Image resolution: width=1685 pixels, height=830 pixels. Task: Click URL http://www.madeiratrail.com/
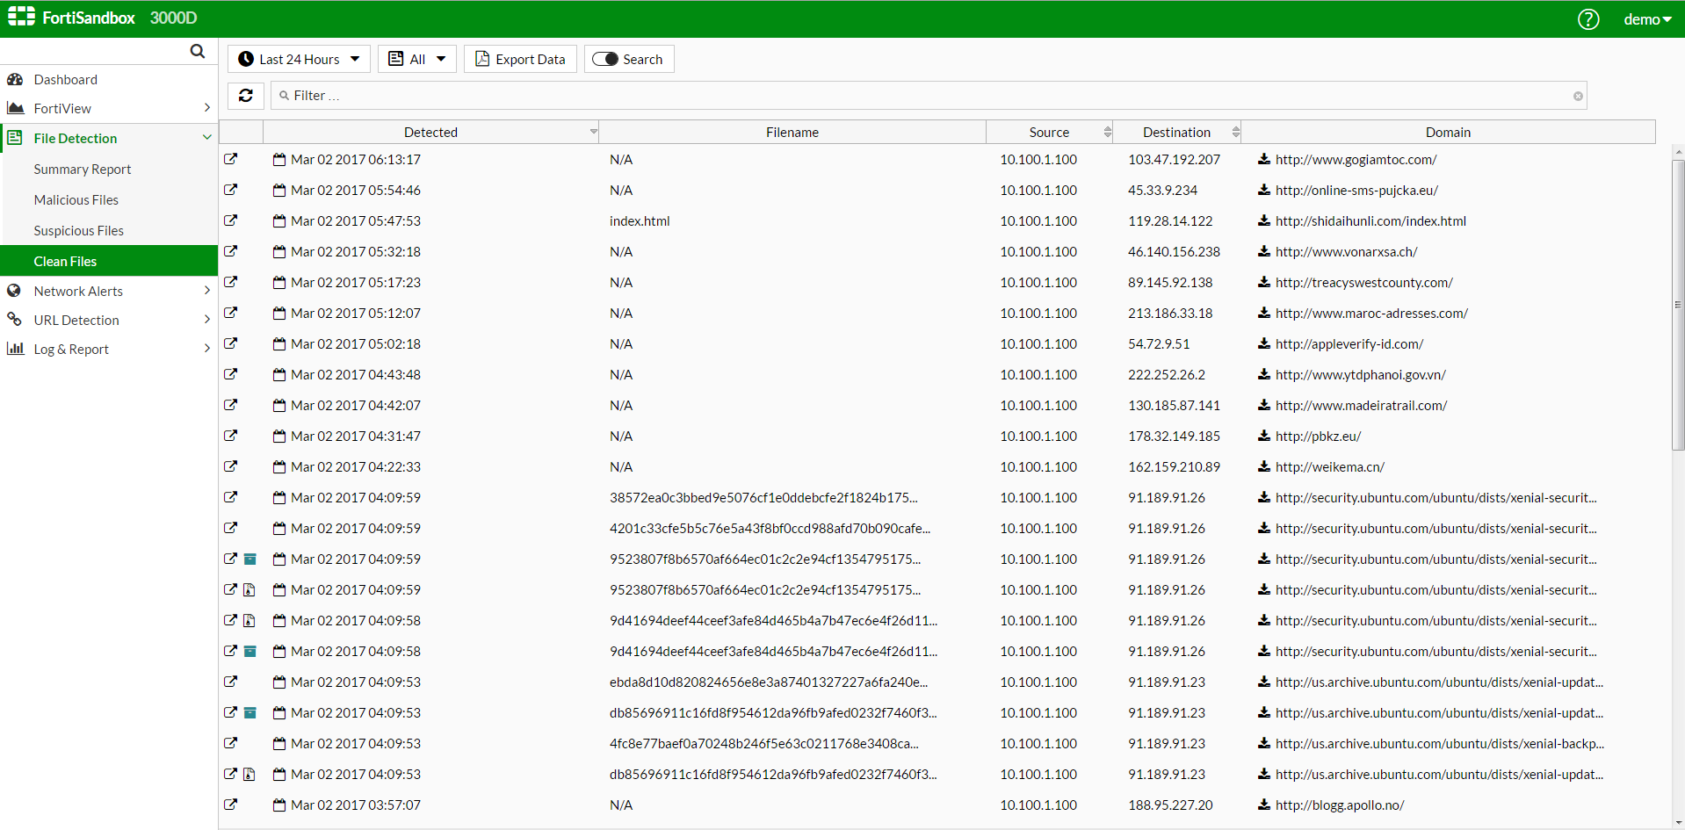[x=1361, y=405]
